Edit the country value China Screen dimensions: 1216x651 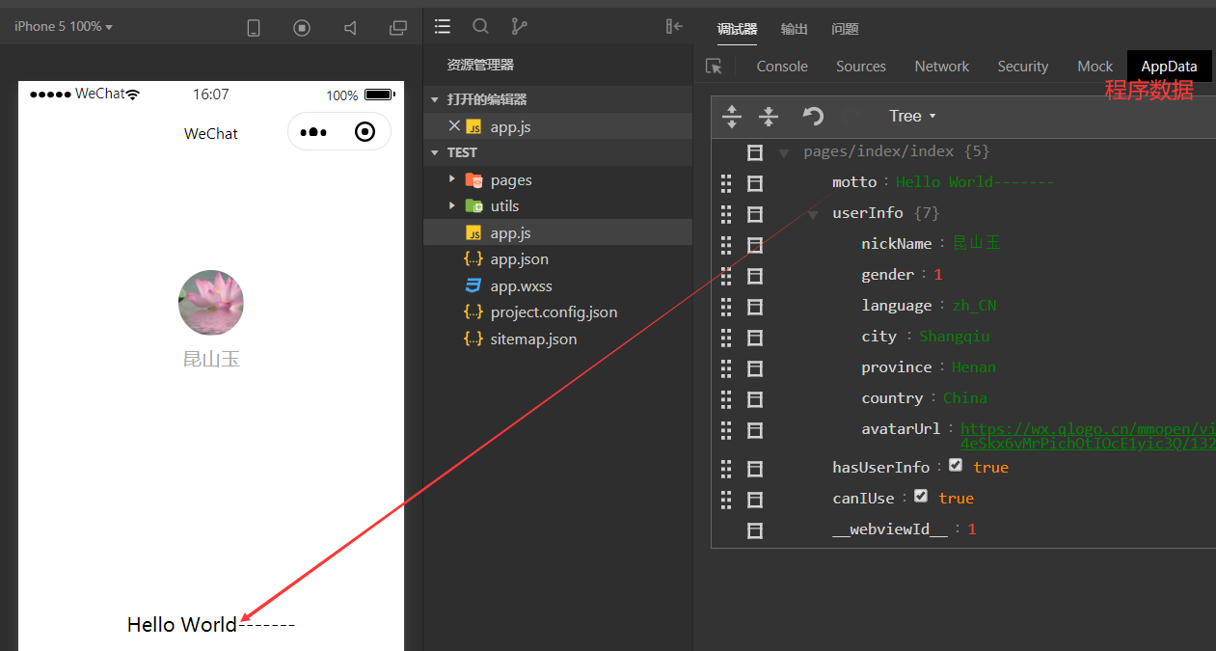[x=965, y=397]
